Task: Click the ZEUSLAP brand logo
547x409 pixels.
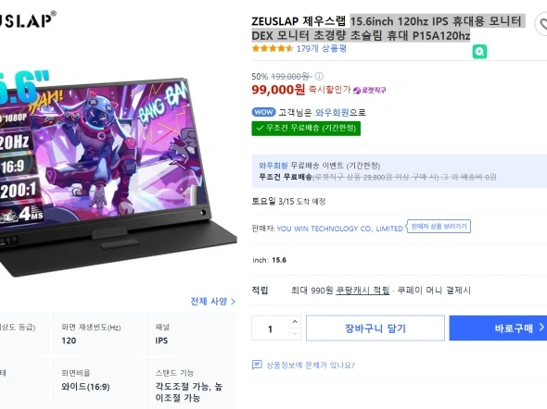Action: point(27,19)
